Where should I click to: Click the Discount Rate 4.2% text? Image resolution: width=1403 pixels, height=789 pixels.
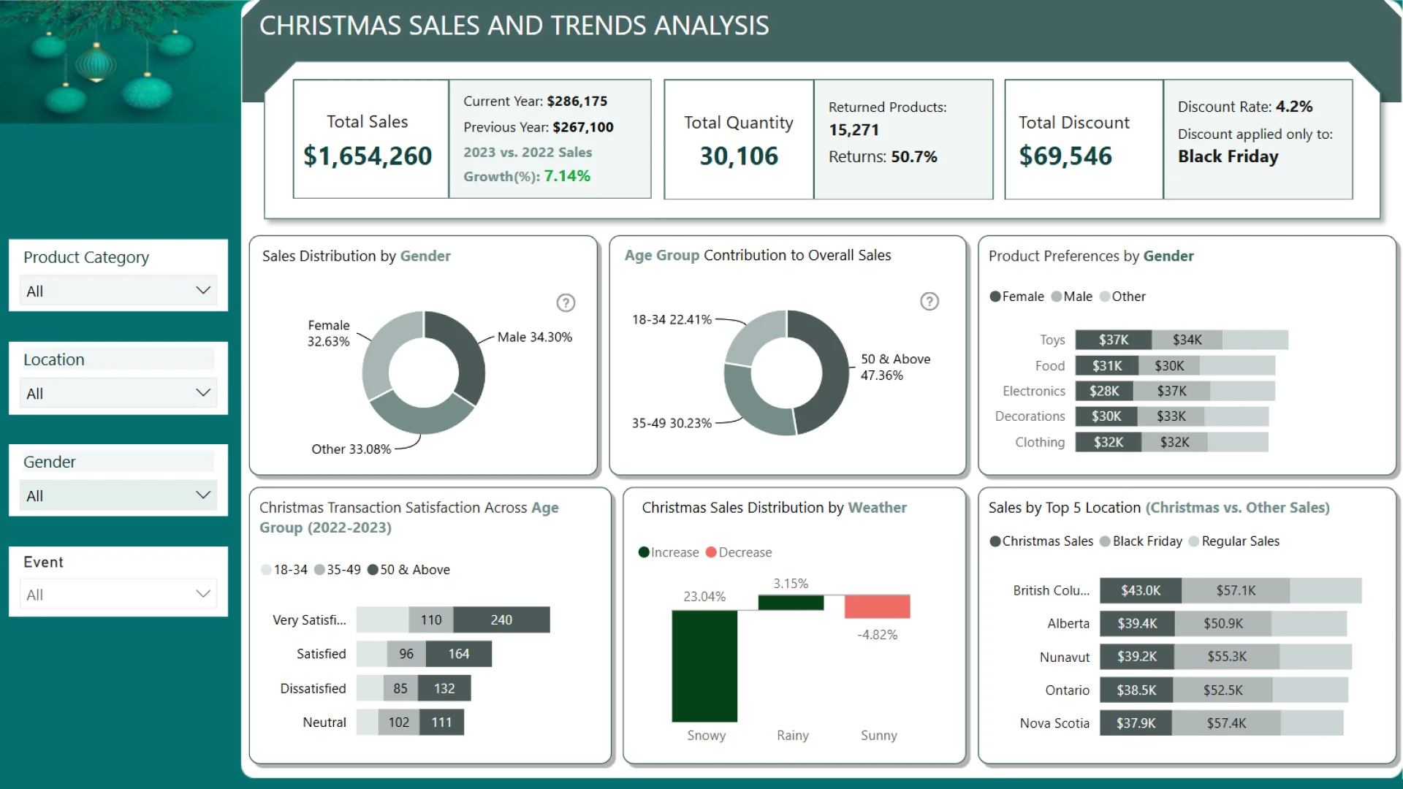tap(1245, 107)
